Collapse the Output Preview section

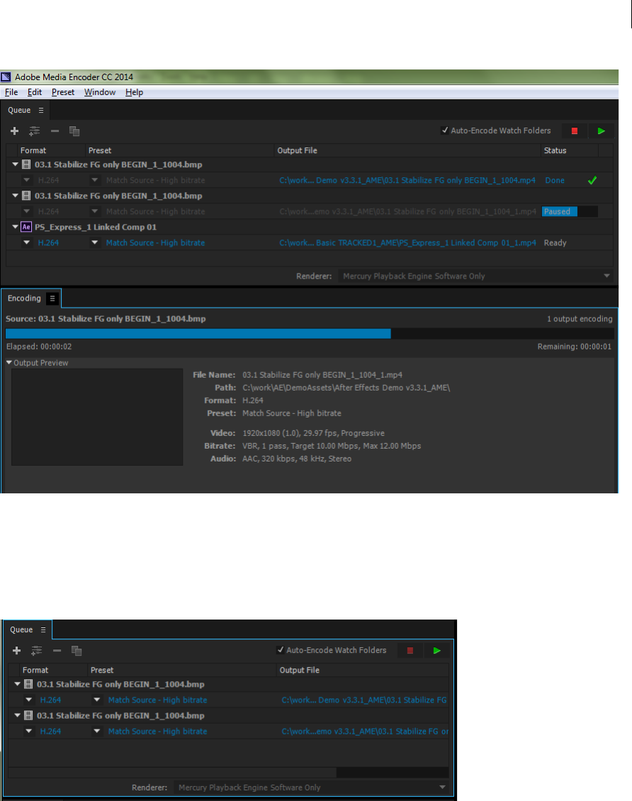click(x=9, y=363)
